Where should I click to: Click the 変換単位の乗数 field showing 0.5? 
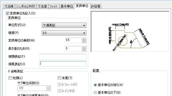[x=73, y=40]
